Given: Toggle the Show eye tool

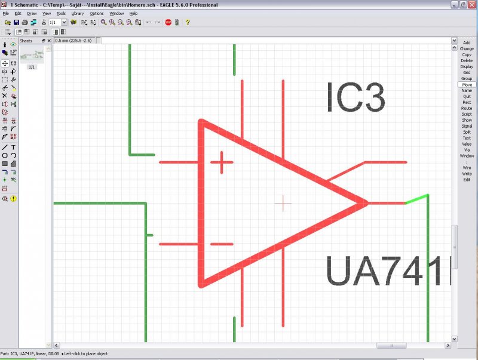Looking at the screenshot, I should click(x=13, y=44).
